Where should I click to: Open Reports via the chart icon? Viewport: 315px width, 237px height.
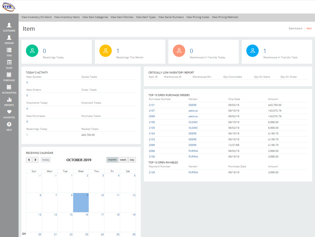pos(9,100)
